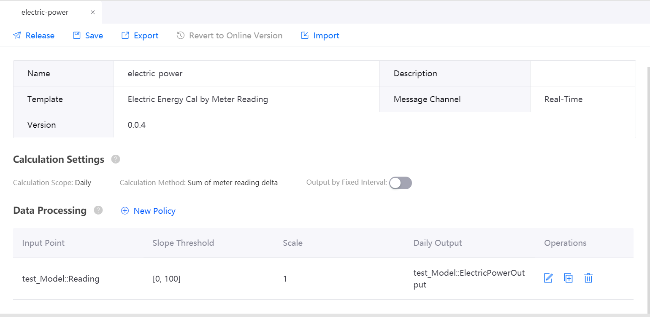Click the plus icon beside New Policy
Viewport: 650px width, 317px height.
125,211
